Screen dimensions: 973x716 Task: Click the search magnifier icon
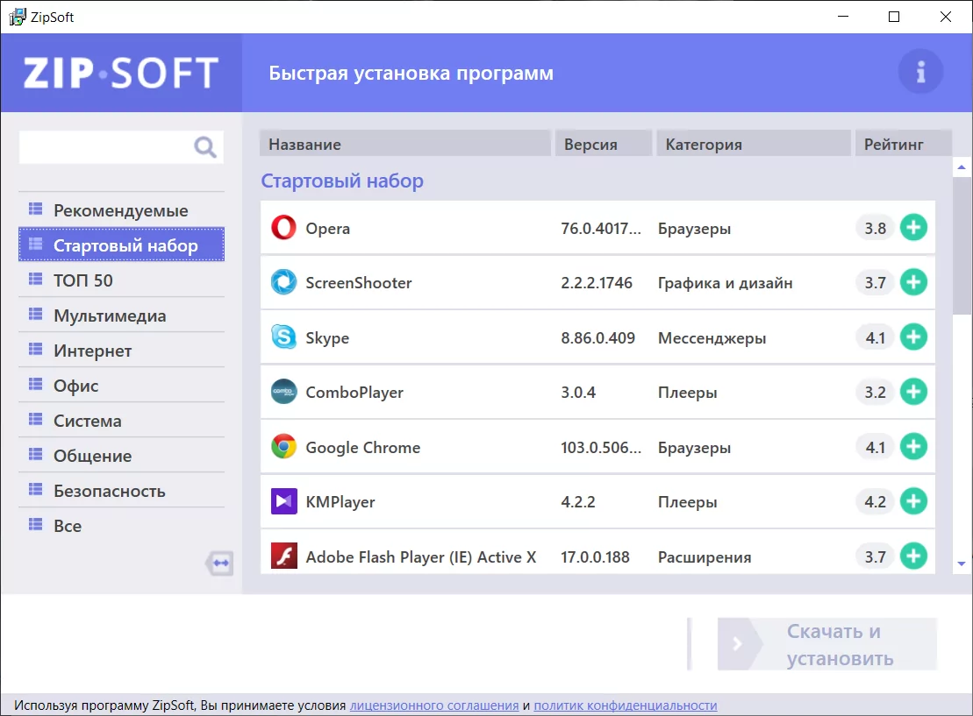point(204,147)
